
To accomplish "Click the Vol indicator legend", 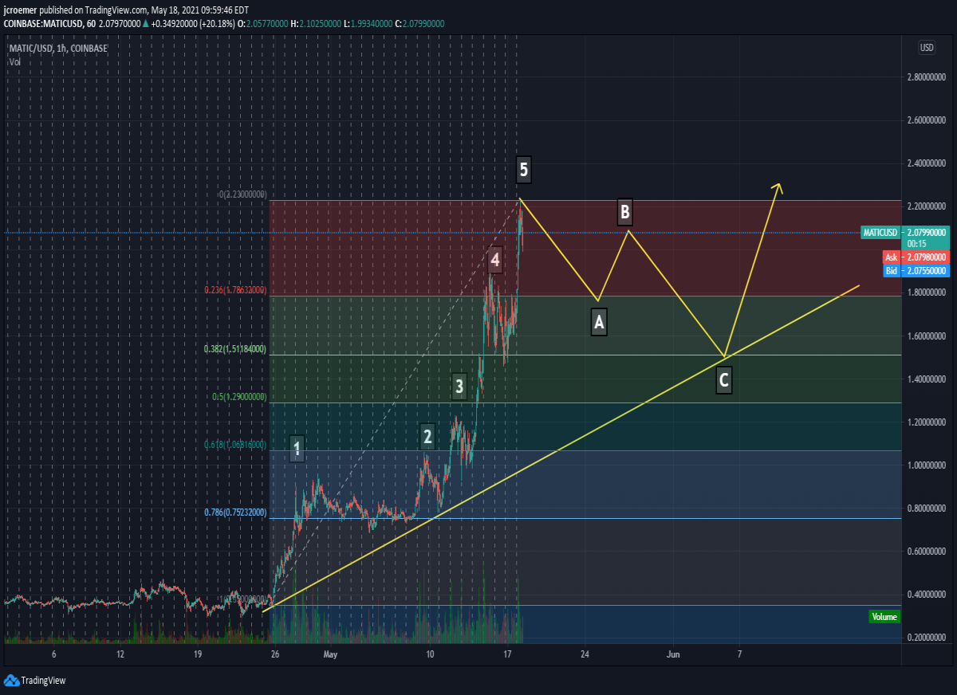I will click(15, 61).
